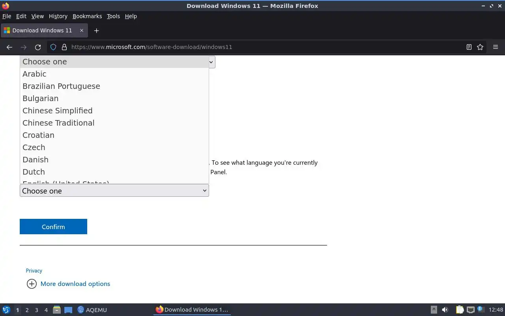This screenshot has width=505, height=316.
Task: Open tracking protection shield info
Action: pos(53,47)
